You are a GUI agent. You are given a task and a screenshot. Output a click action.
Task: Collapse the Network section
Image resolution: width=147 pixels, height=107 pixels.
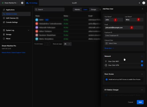[142, 56]
